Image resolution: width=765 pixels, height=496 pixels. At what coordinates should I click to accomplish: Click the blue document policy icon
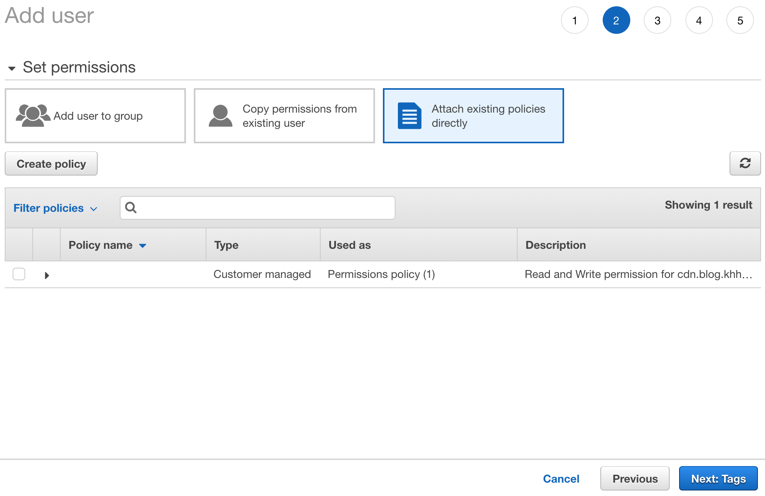coord(409,116)
